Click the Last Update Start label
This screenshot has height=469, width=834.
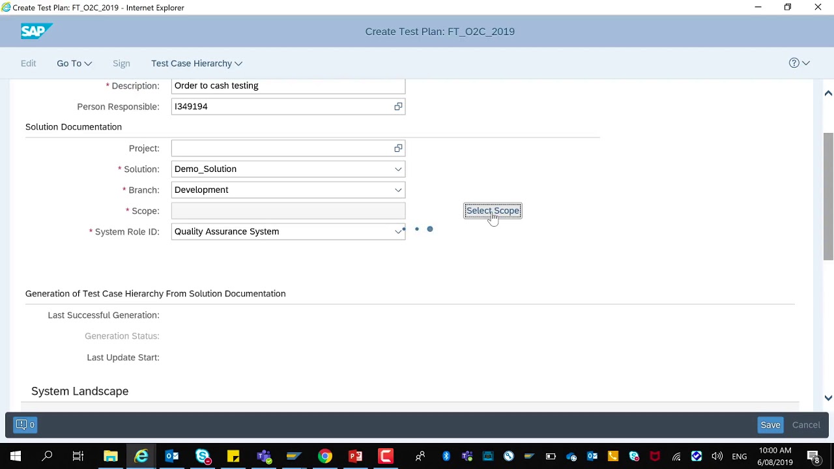(123, 357)
